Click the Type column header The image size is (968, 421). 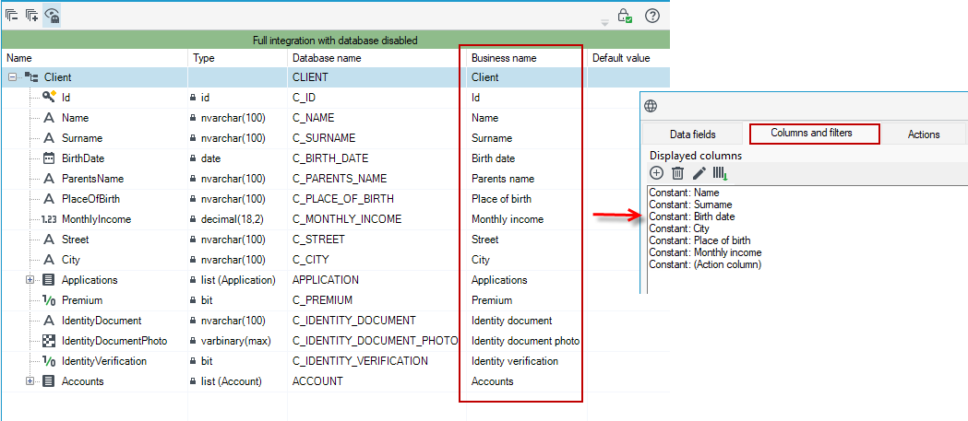point(238,58)
